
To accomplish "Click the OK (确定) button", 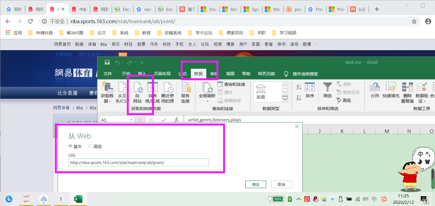I will coord(256,184).
